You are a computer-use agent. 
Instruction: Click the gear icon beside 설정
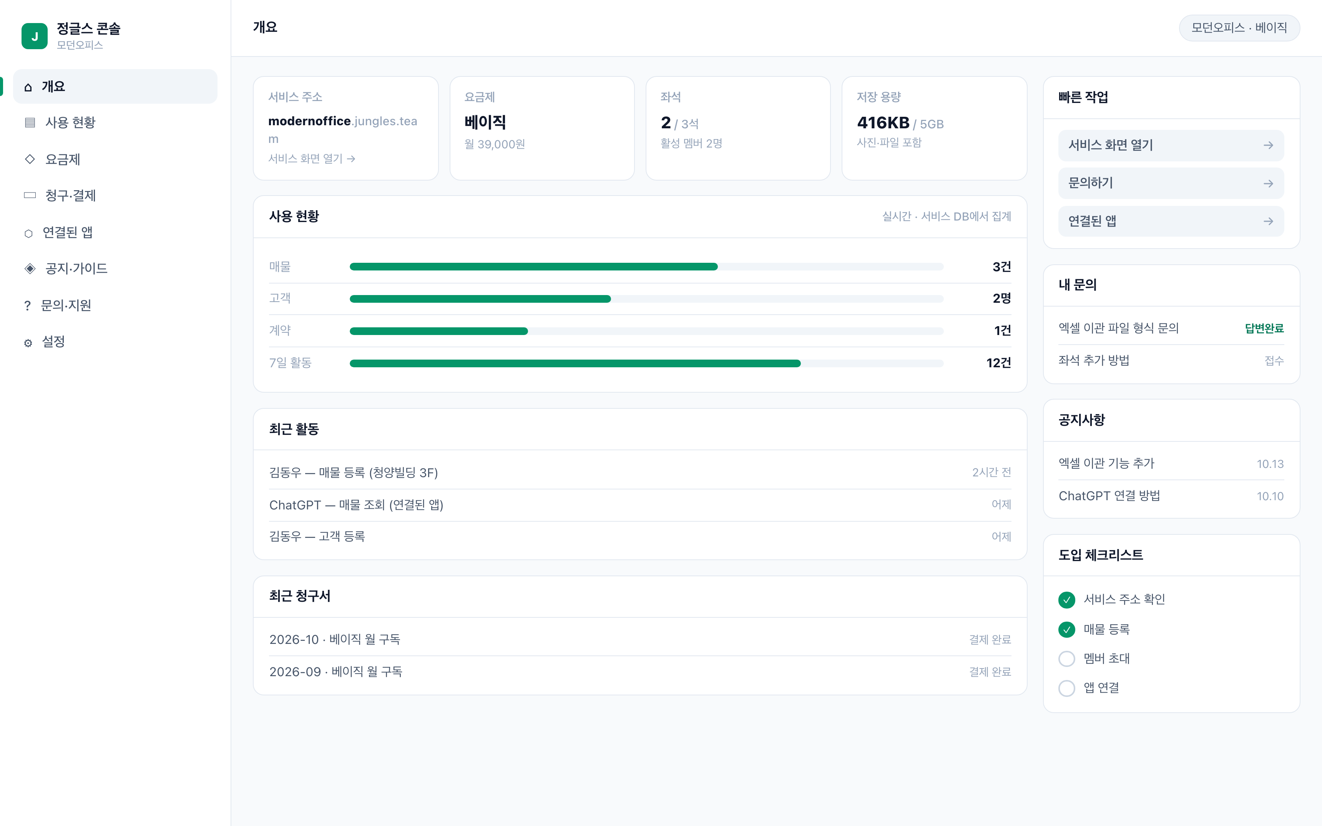point(28,343)
